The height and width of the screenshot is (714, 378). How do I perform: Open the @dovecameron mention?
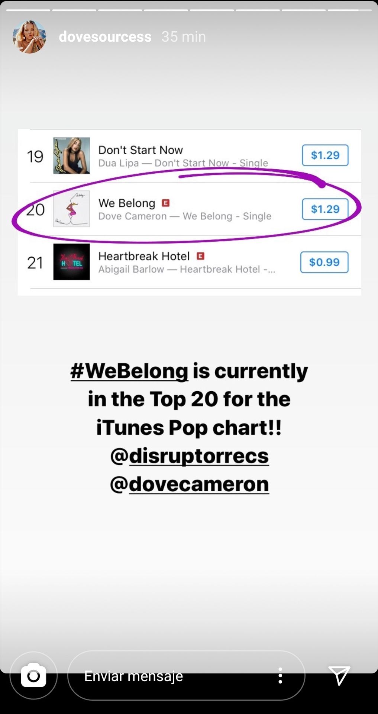tap(189, 484)
